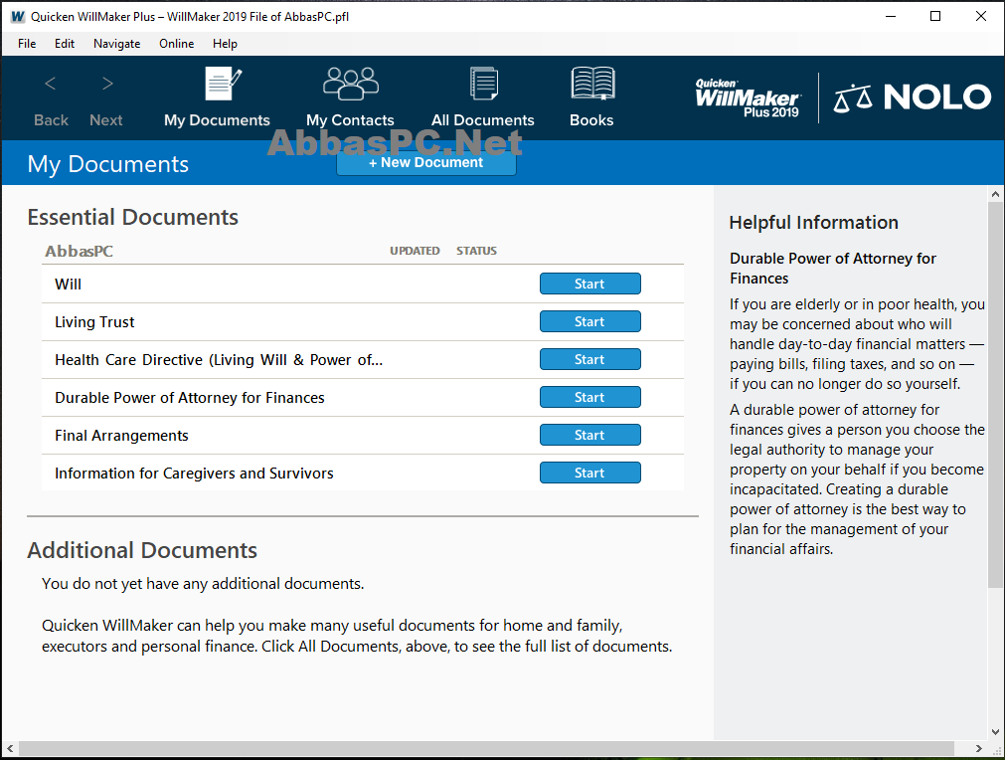
Task: Open the My Documents toolbar icon
Action: click(223, 84)
